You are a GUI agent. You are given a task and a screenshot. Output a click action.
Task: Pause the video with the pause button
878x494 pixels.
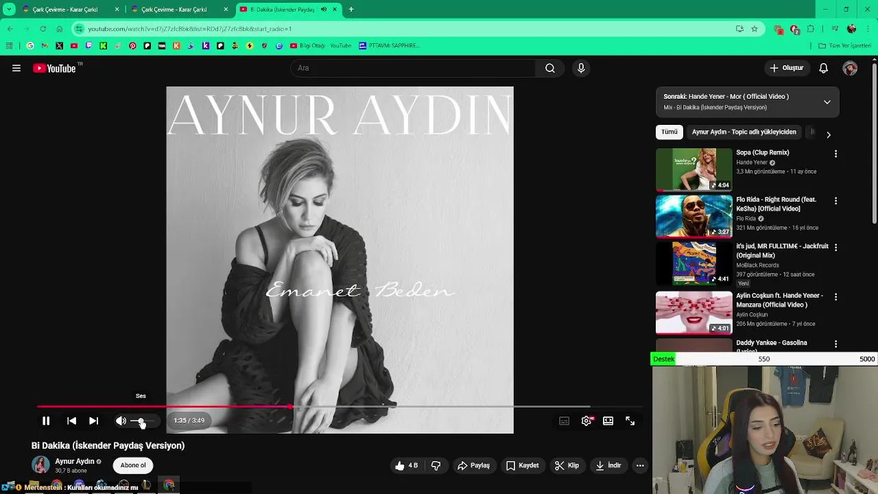pos(46,421)
